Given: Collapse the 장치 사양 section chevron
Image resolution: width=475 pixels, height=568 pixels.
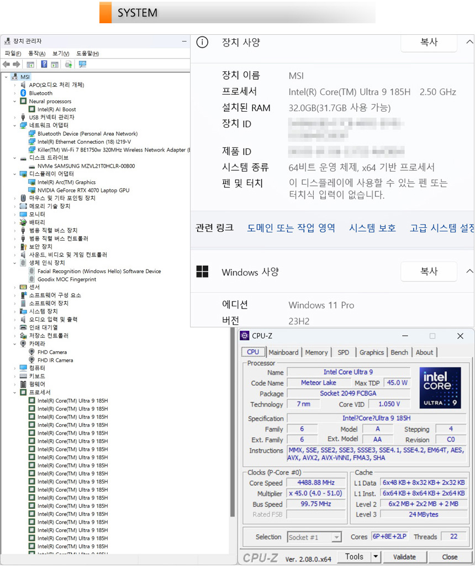Looking at the screenshot, I should coord(469,42).
